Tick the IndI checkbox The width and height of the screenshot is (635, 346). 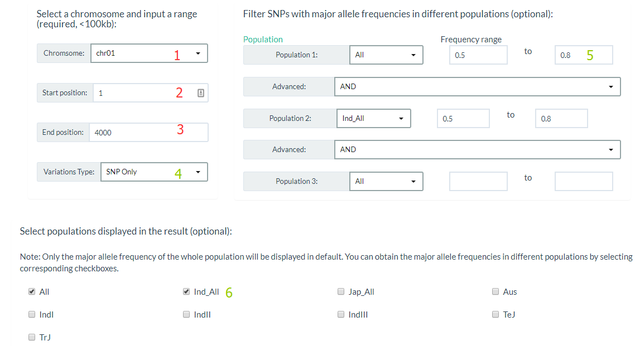click(32, 314)
